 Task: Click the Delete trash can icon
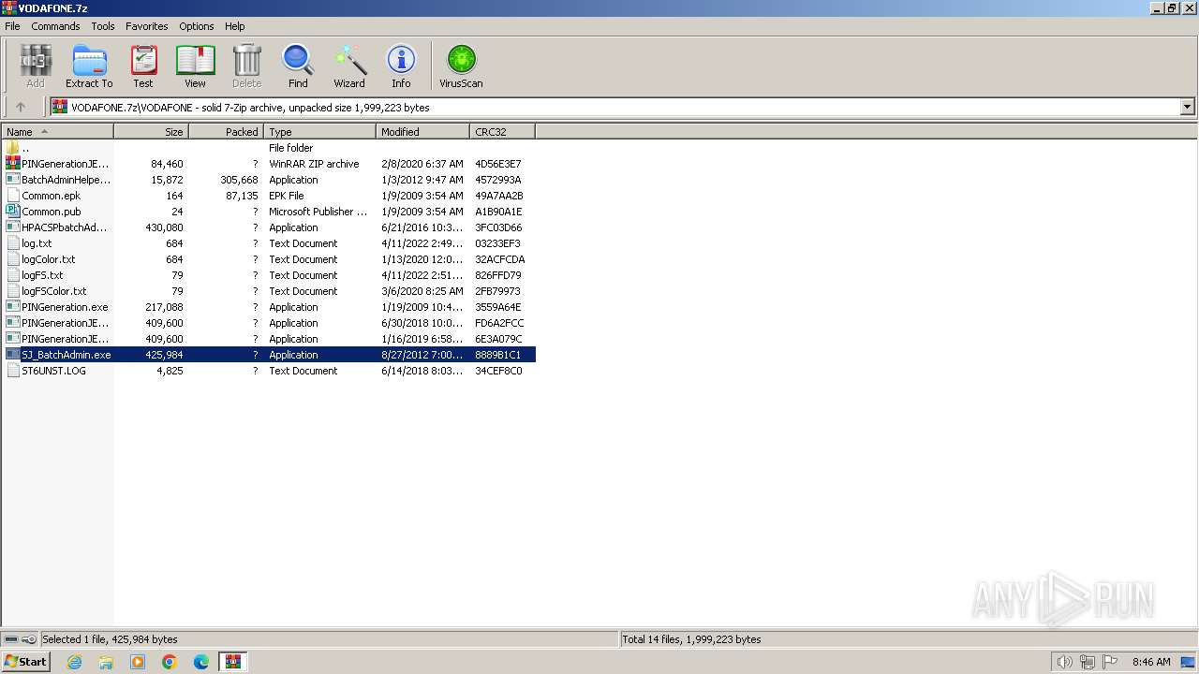[x=246, y=66]
